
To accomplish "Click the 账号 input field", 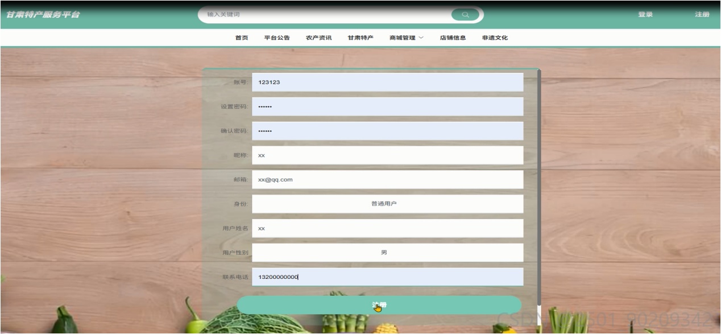I will pyautogui.click(x=388, y=82).
